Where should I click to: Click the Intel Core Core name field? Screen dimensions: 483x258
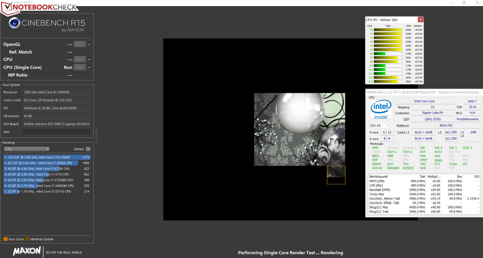coord(424,101)
